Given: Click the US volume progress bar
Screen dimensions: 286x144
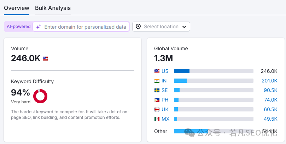Looking at the screenshot, I should pos(214,71).
